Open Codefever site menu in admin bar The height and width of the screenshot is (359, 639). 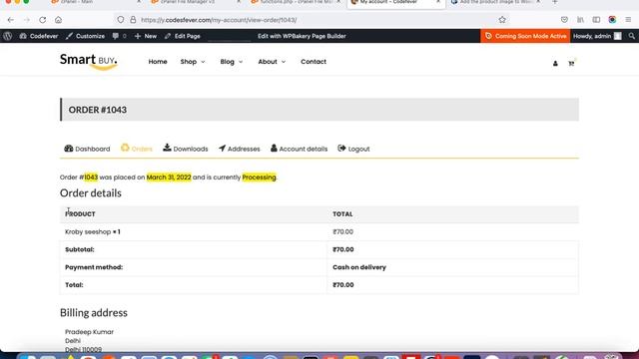point(39,36)
